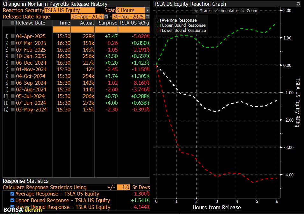Click the 02-Aug-2024 release date
304x214 pixels.
point(31,90)
